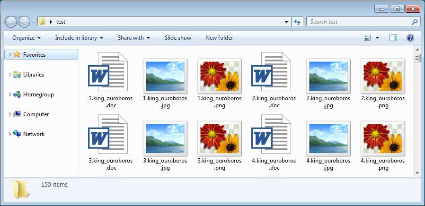Create a New folder
The image size is (425, 206).
(219, 38)
